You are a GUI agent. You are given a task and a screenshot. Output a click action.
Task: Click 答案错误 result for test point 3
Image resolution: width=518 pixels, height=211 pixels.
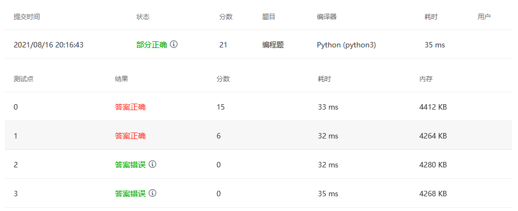(x=130, y=194)
